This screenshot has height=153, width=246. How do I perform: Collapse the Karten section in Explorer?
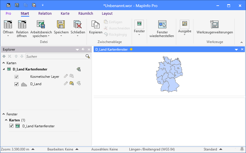(4, 63)
